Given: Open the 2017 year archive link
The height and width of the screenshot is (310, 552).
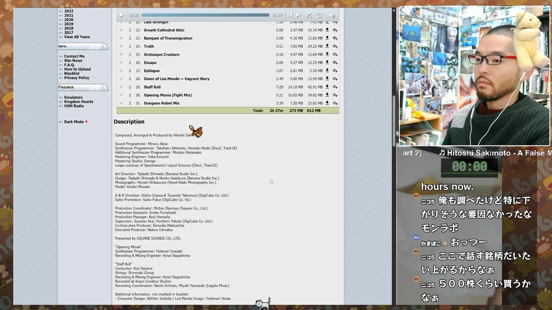Looking at the screenshot, I should (x=69, y=33).
